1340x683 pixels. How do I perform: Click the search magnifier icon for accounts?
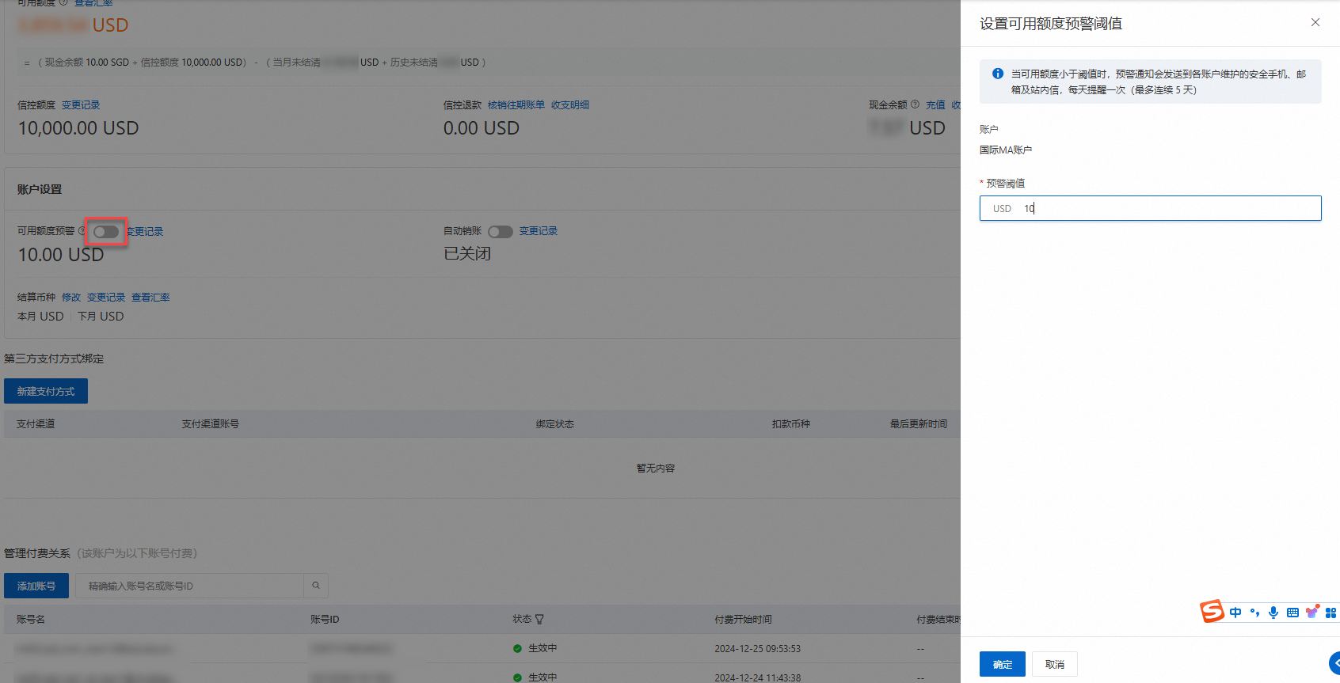[x=316, y=586]
